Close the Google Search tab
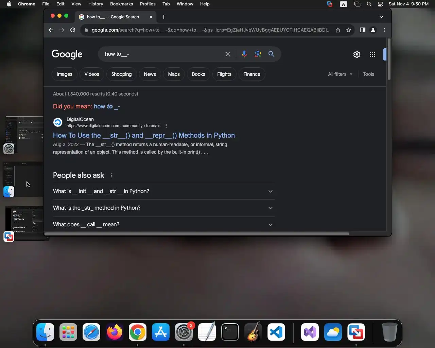The image size is (435, 348). pyautogui.click(x=151, y=17)
